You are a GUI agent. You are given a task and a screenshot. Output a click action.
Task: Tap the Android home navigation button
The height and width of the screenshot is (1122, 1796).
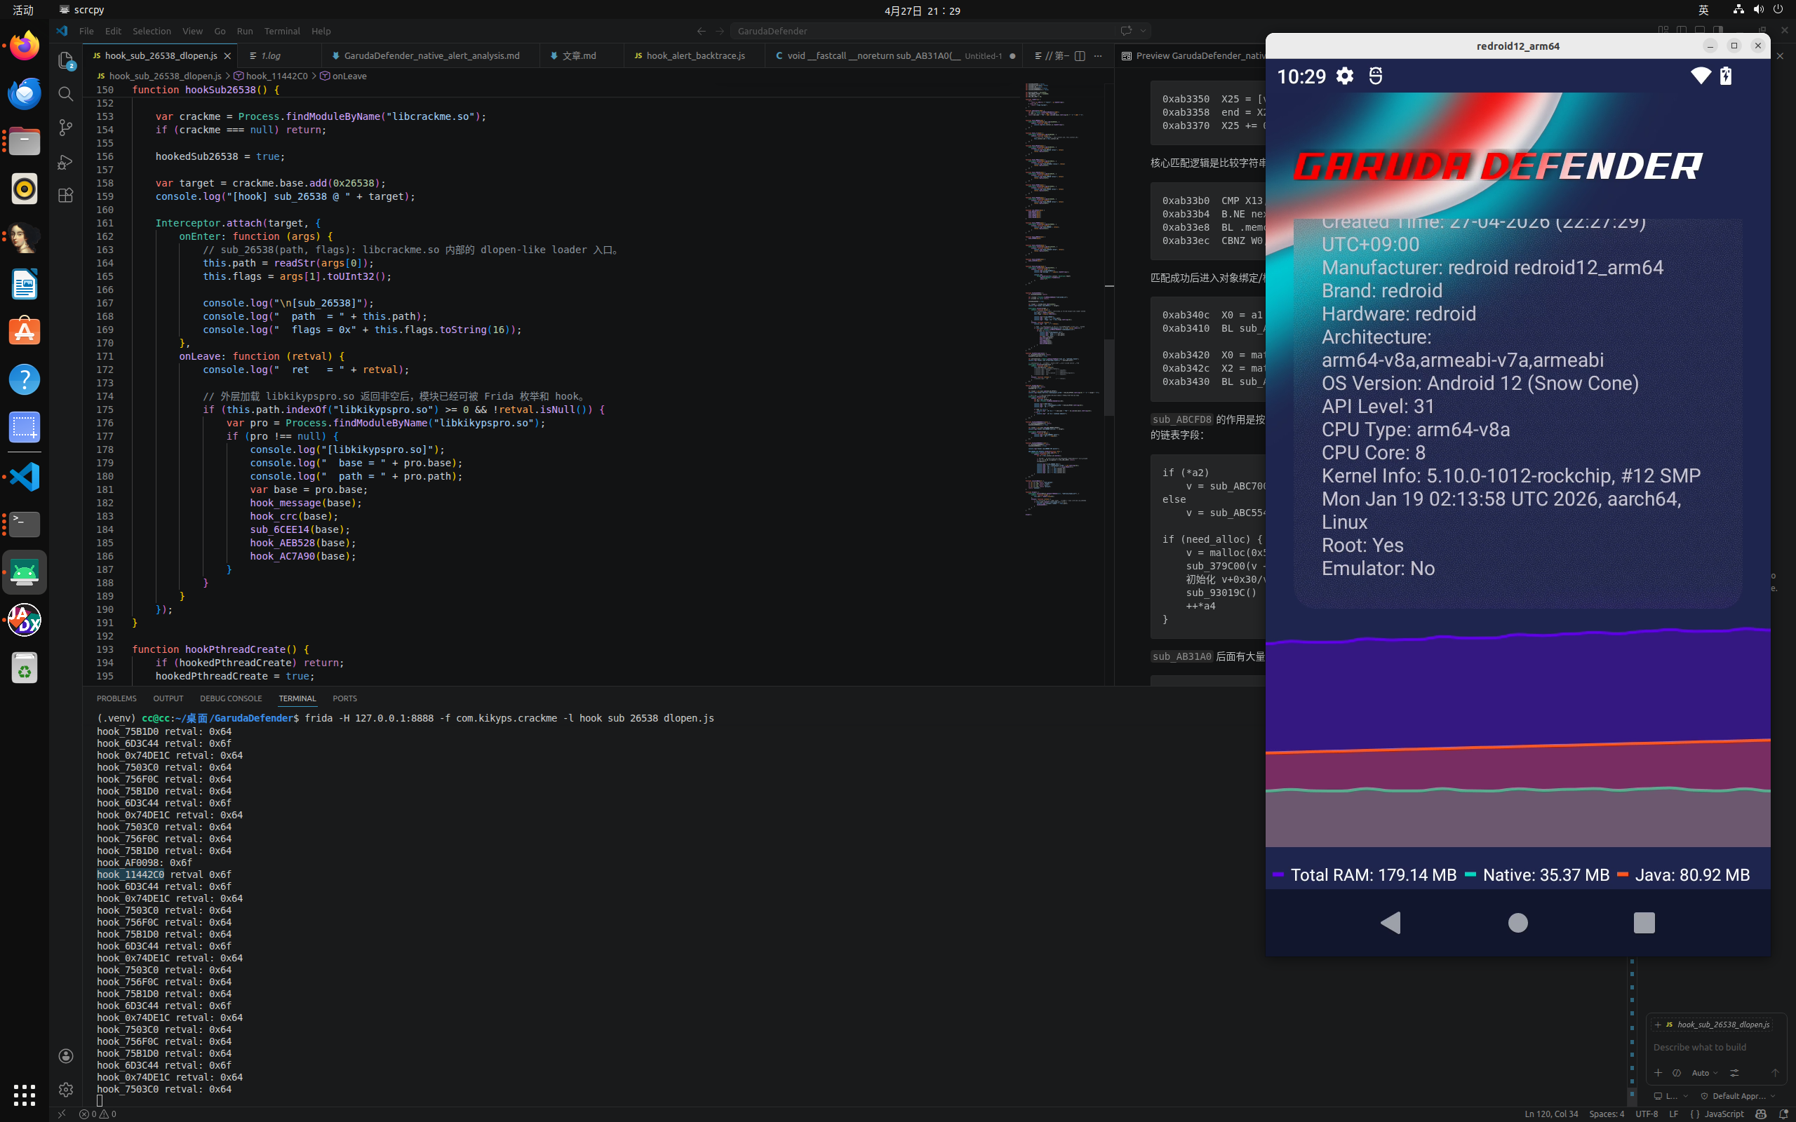(1517, 922)
